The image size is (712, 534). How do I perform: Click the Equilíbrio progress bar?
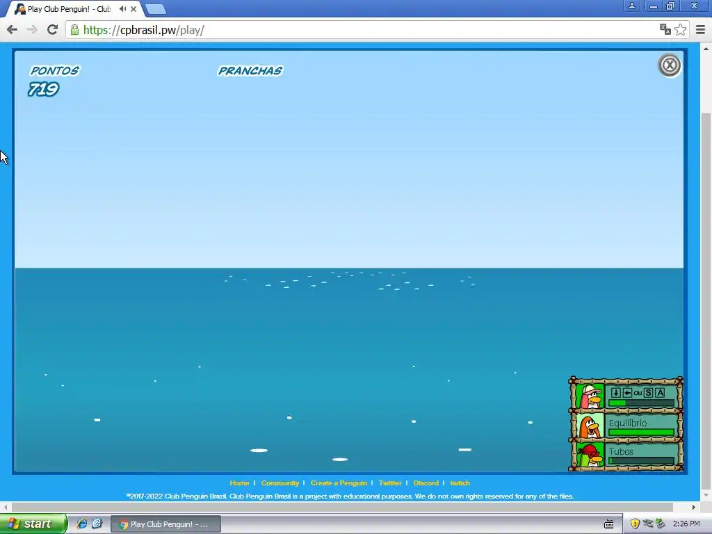641,432
